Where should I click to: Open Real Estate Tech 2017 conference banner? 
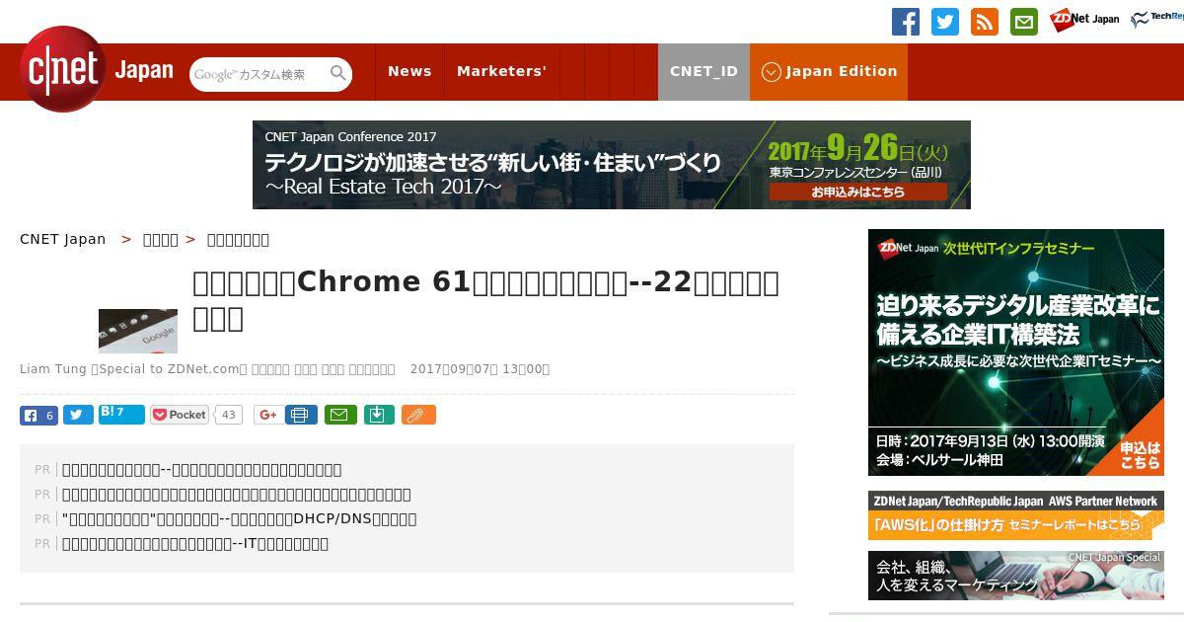click(x=612, y=165)
